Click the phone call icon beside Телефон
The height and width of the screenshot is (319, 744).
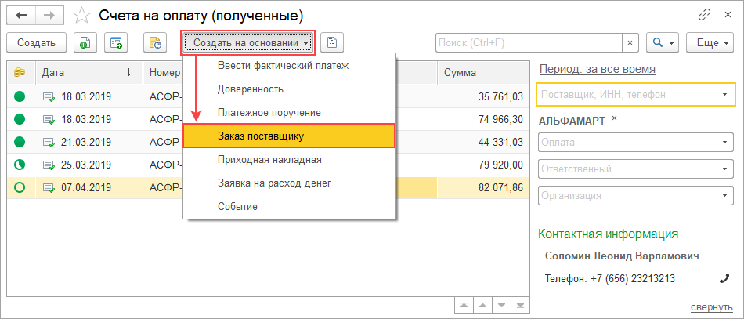click(725, 278)
